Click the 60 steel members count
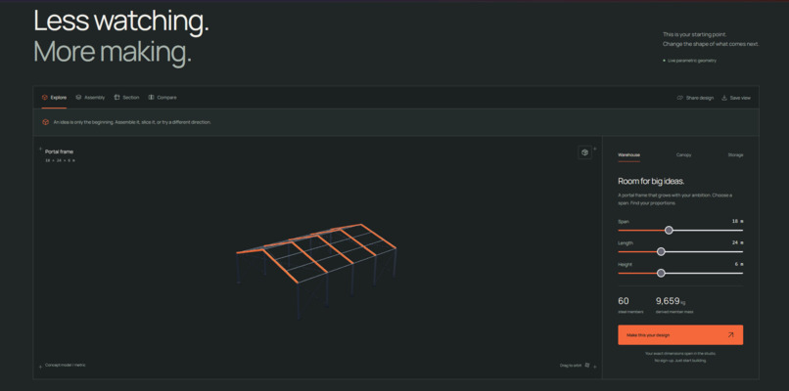Viewport: 789px width, 391px height. click(624, 301)
